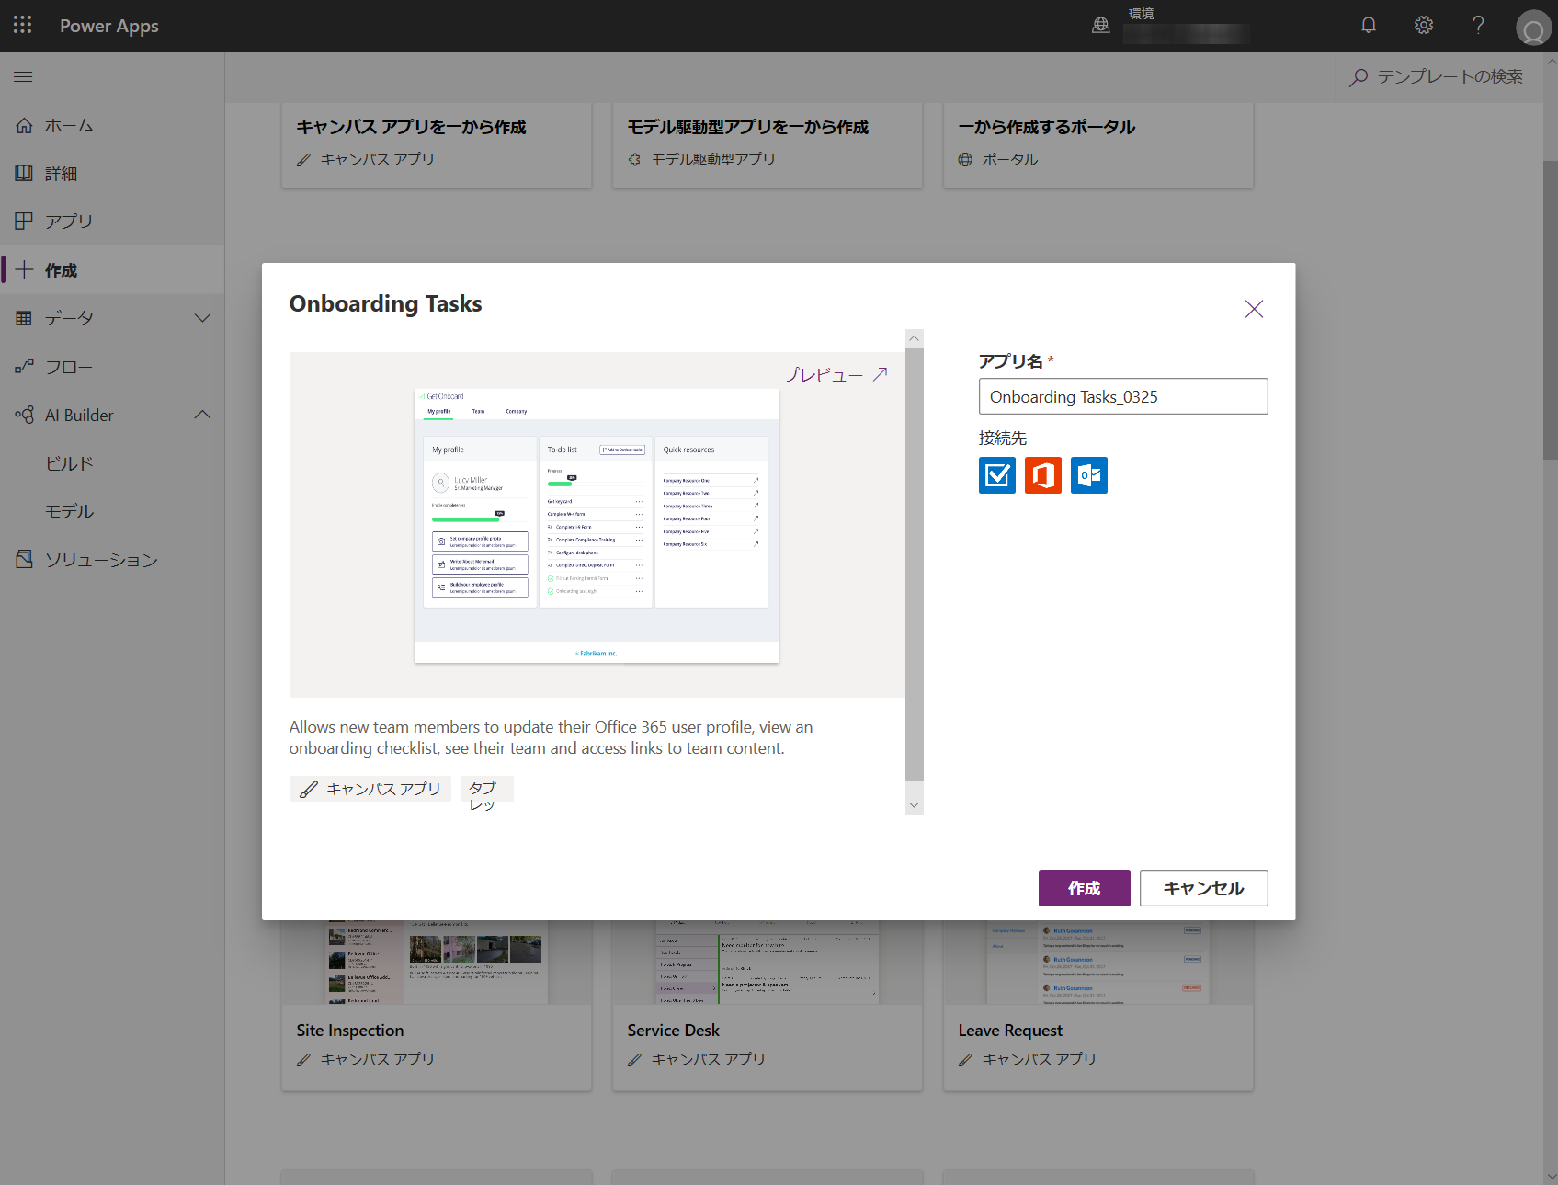Collapse the left navigation hamburger menu
This screenshot has width=1558, height=1185.
coord(23,77)
